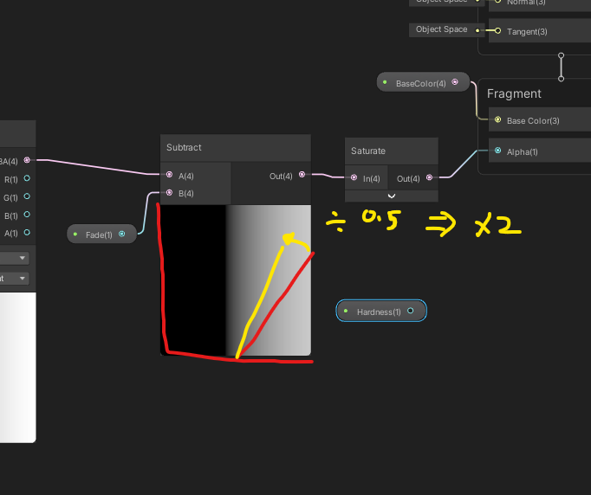591x495 pixels.
Task: Open the lower dropdown on the left node
Action: 15,278
